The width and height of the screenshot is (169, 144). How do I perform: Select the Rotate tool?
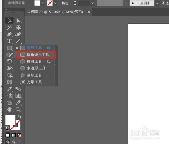[9, 62]
